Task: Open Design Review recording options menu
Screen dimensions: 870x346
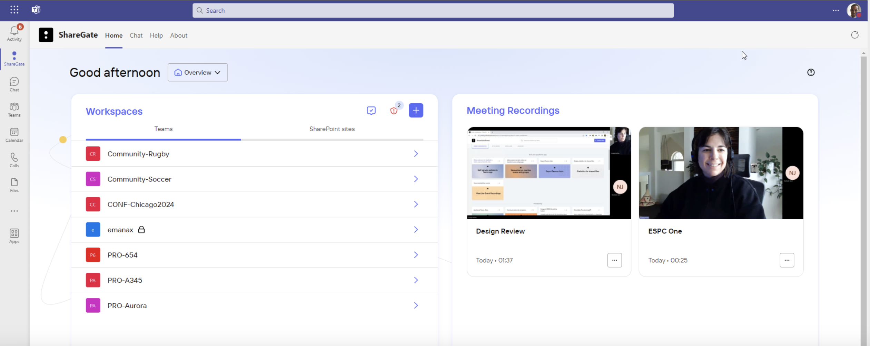Action: 614,260
